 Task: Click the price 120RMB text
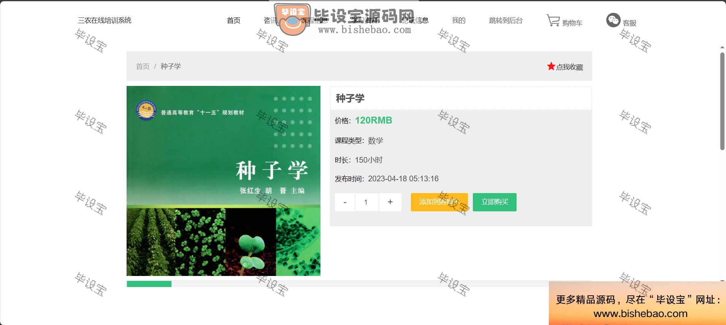(x=373, y=120)
